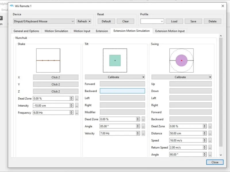Open advanced settings for Swing Speed
Viewport: 230px width, 172px height.
click(210, 140)
